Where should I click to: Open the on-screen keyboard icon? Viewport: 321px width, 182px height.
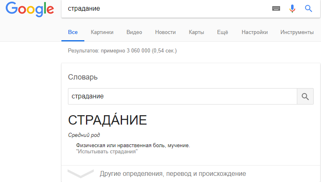pyautogui.click(x=276, y=9)
